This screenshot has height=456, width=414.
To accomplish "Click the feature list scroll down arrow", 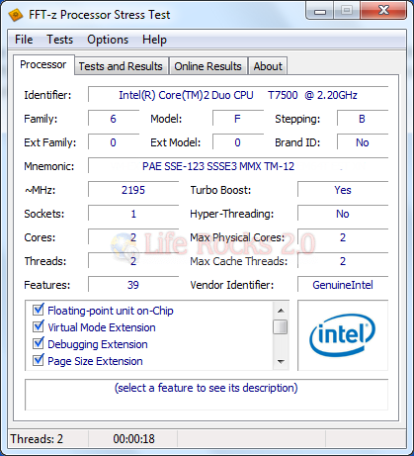I will [281, 361].
